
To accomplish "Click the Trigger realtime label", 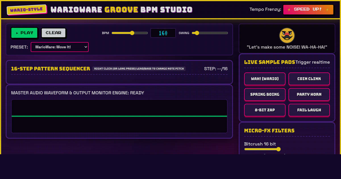I will [x=313, y=62].
